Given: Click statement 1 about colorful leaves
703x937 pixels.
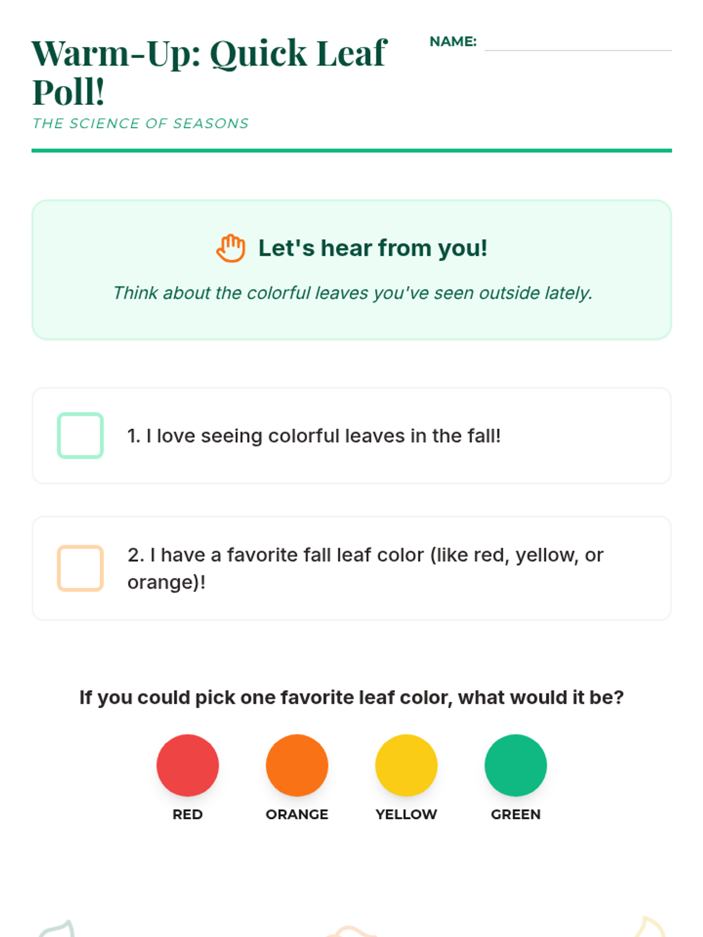Looking at the screenshot, I should 314,436.
